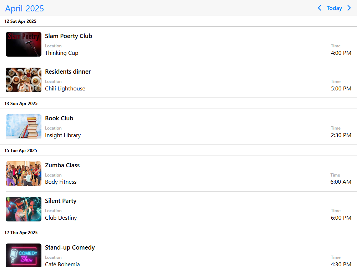Image resolution: width=357 pixels, height=267 pixels.
Task: Click the 15 Tue Apr 2025 date header
Action: pos(21,151)
